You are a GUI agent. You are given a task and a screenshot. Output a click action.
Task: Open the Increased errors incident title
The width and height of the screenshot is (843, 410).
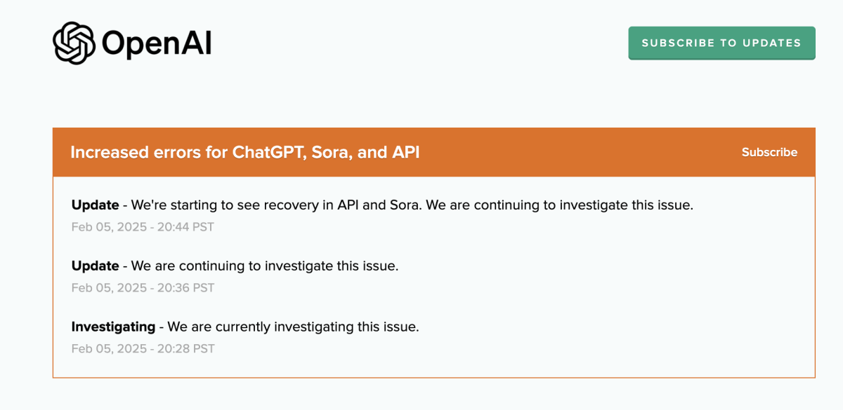244,152
